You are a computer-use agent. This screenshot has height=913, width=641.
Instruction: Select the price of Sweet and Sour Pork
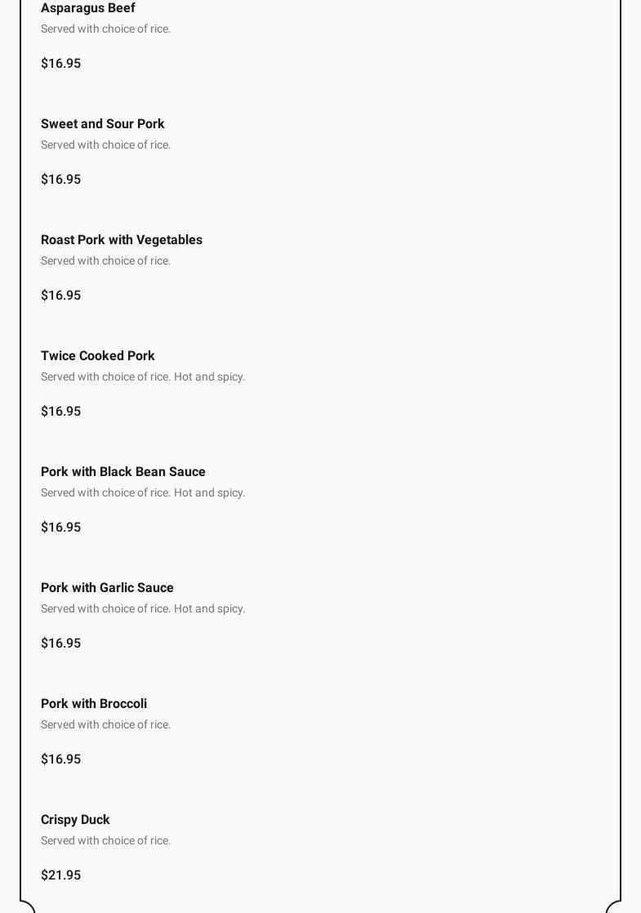tap(61, 180)
